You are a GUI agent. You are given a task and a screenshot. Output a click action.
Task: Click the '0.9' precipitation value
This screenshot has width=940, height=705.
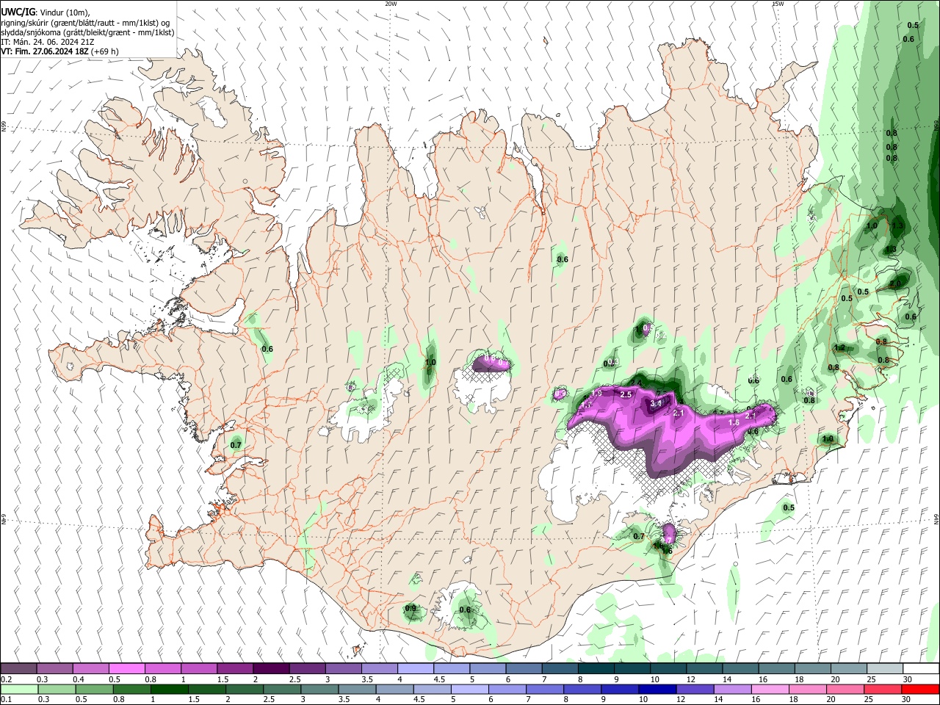411,608
